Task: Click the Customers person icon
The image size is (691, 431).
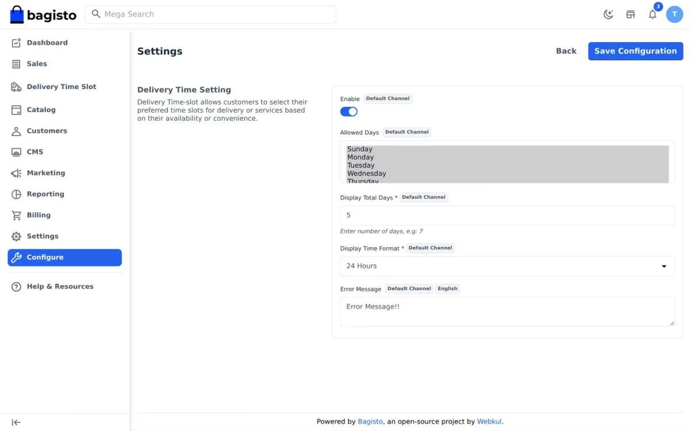Action: point(16,131)
